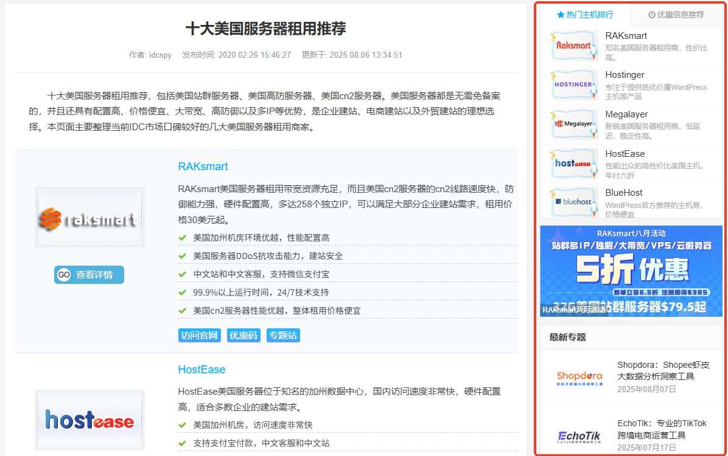Open the HostEase heading link in the article
Viewport: 728px width, 456px height.
pyautogui.click(x=201, y=369)
